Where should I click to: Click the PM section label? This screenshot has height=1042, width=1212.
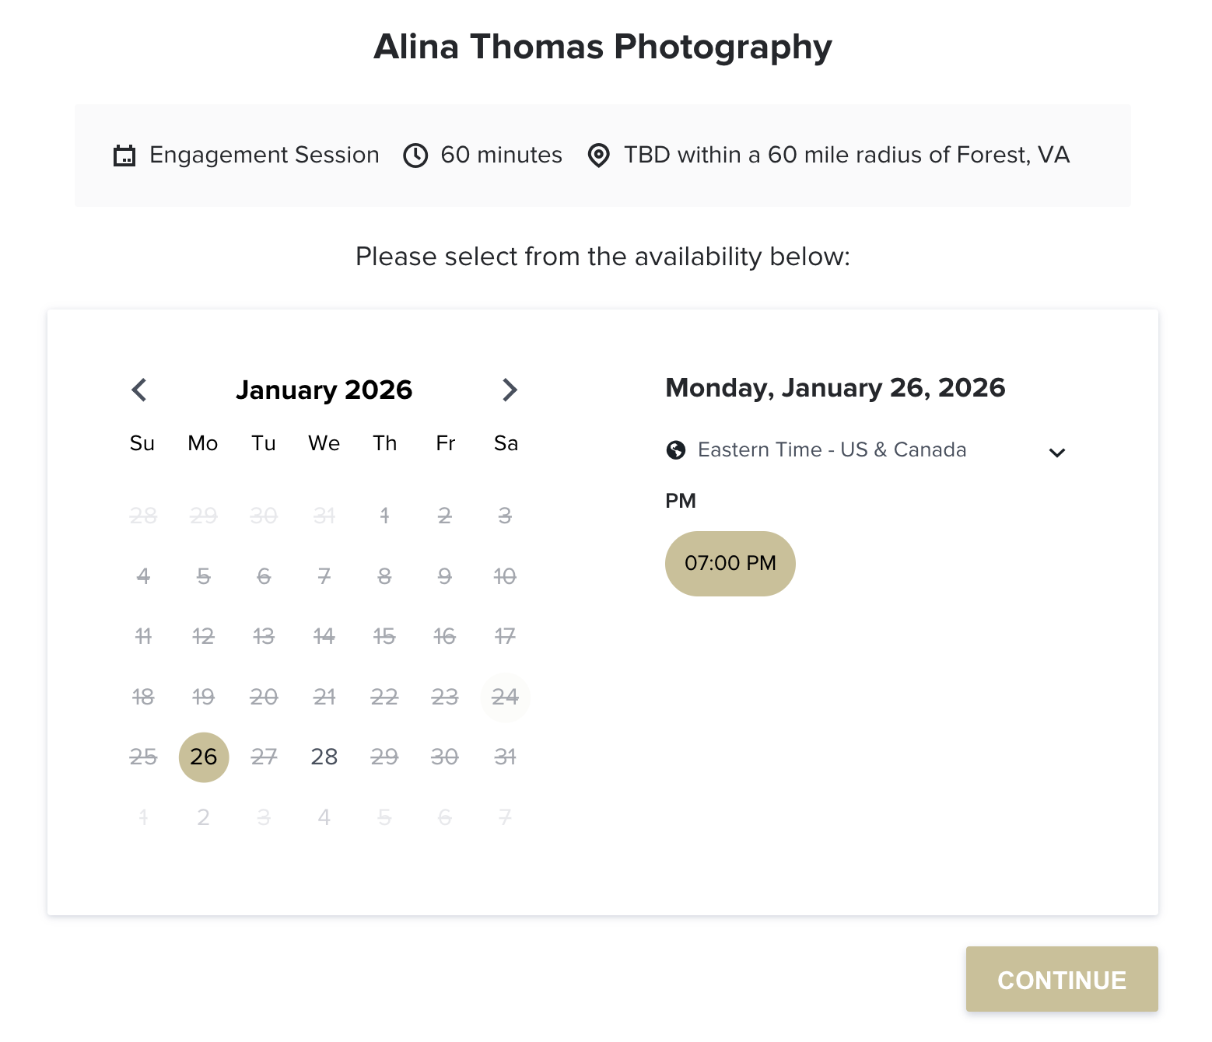click(681, 501)
